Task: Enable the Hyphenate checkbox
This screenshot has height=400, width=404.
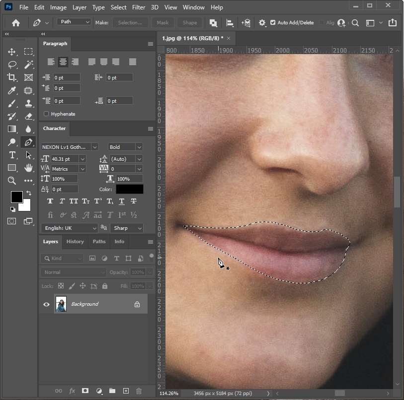Action: pos(46,114)
